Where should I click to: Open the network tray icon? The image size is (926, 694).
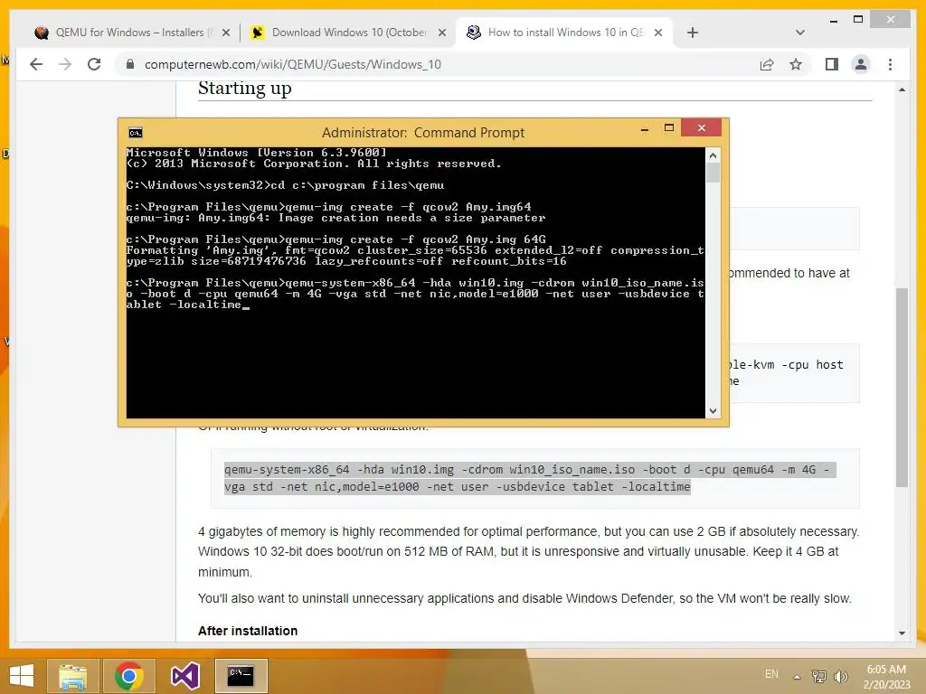(818, 676)
